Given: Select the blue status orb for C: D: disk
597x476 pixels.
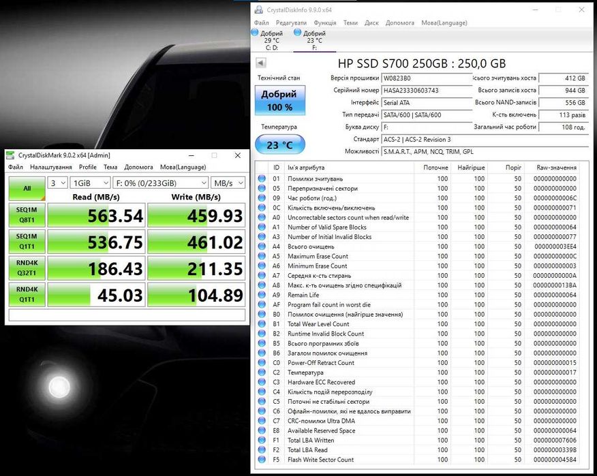Looking at the screenshot, I should (255, 33).
